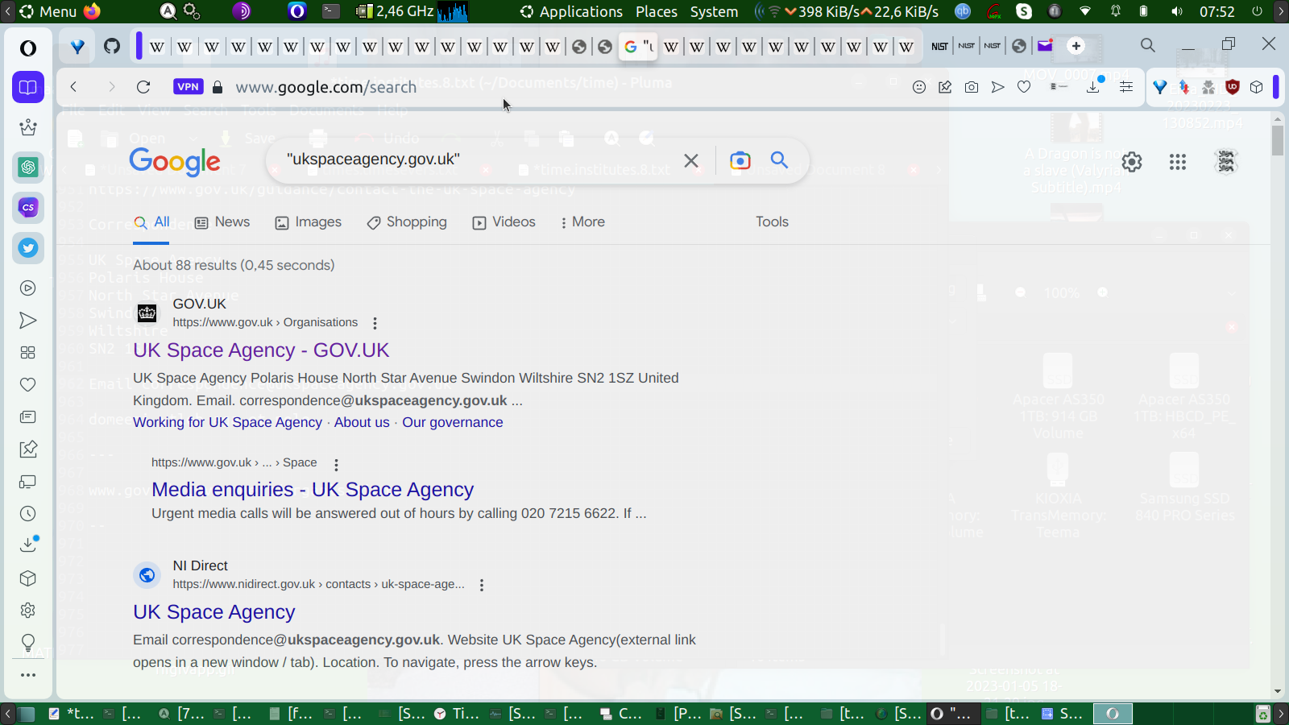Follow the 'About us' sitelink

[362, 422]
